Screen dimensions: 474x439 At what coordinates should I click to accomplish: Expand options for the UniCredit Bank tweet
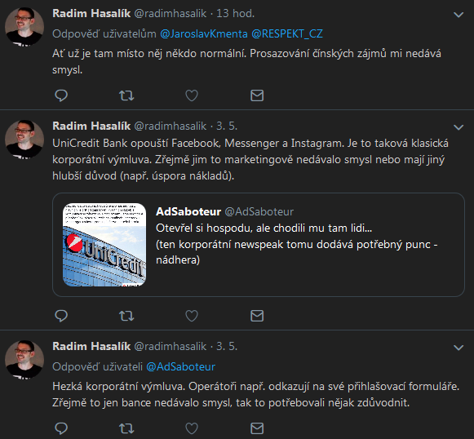pos(458,127)
